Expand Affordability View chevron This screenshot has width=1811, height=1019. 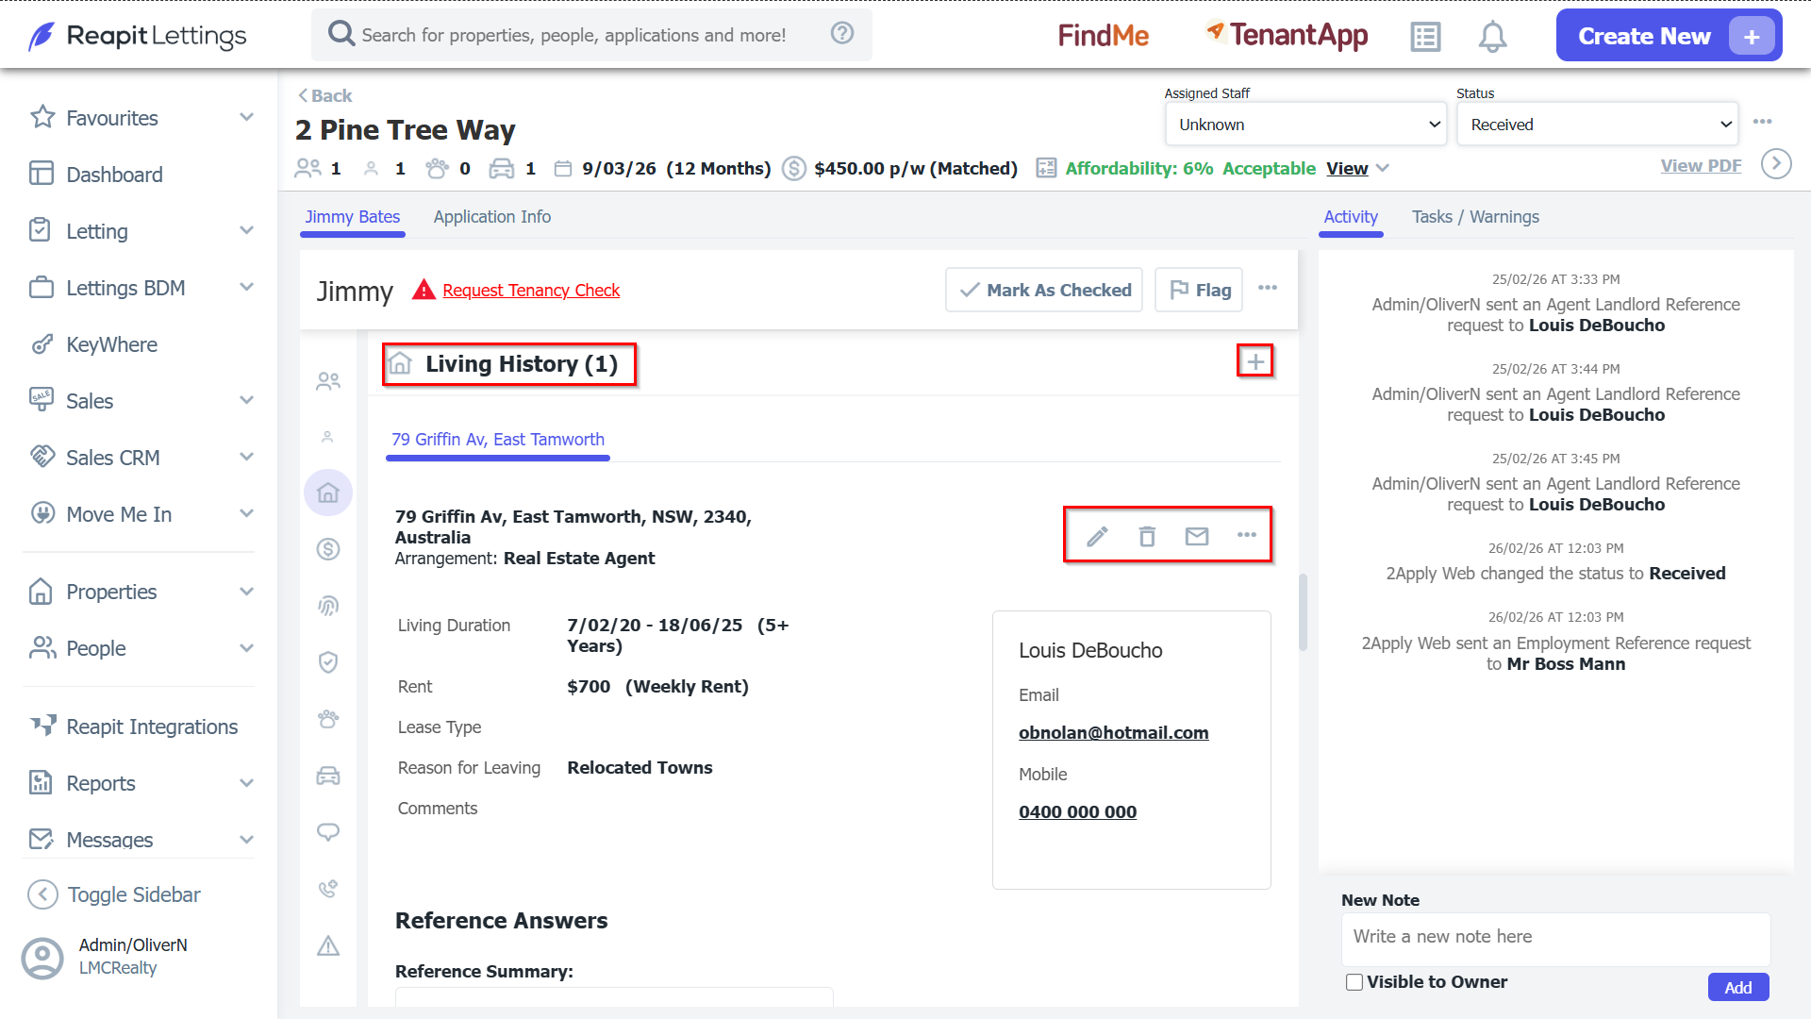tap(1383, 168)
